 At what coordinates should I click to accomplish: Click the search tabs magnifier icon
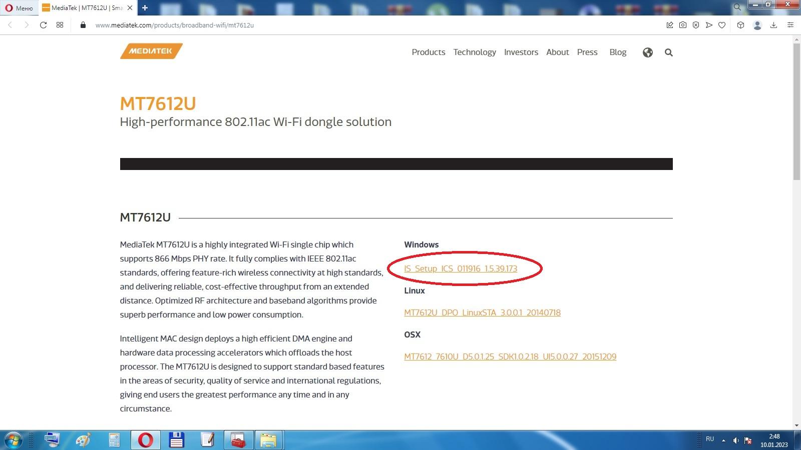[737, 7]
